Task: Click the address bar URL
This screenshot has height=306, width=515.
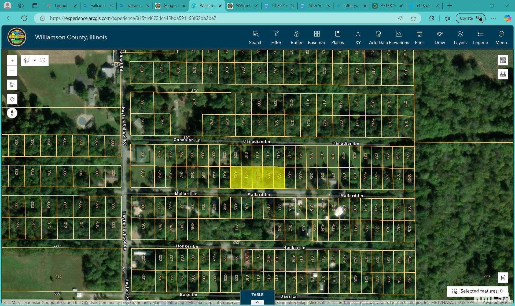Action: 133,18
